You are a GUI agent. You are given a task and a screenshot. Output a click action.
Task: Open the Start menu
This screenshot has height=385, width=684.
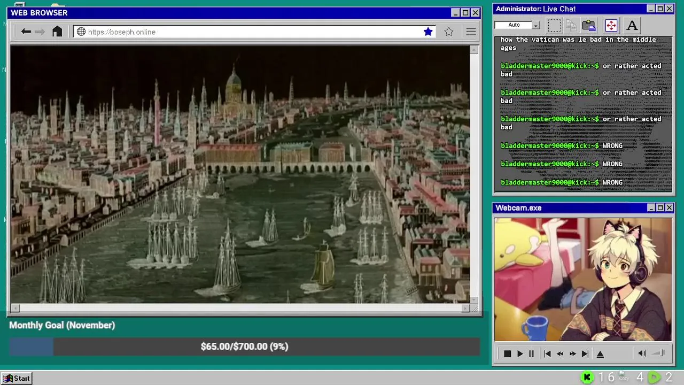coord(17,378)
